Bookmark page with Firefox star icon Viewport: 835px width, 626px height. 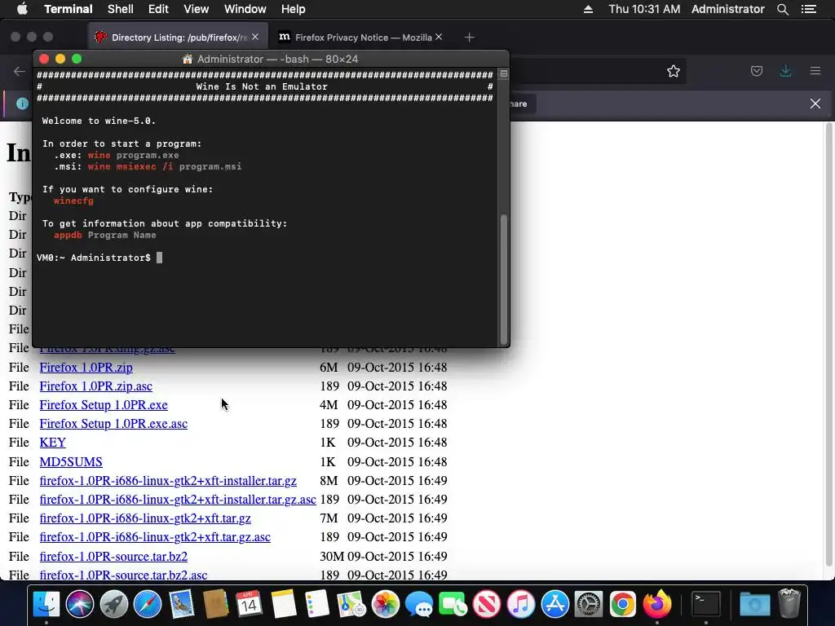673,72
